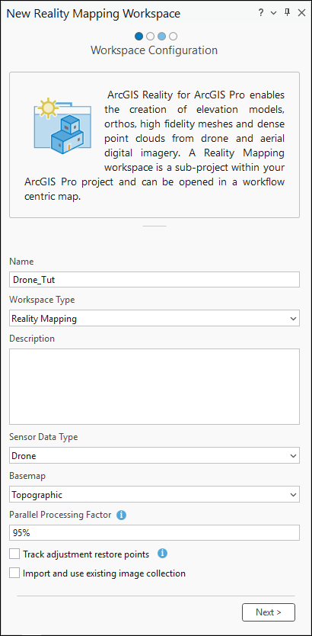Jump to the third wizard step dot
The height and width of the screenshot is (636, 312).
coord(161,37)
